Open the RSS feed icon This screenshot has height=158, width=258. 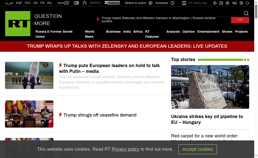click(221, 3)
